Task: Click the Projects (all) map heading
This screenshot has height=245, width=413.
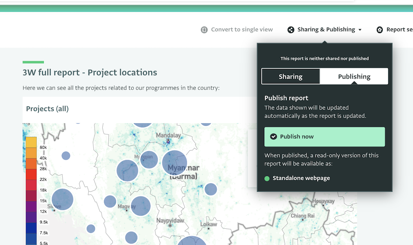Action: (47, 109)
